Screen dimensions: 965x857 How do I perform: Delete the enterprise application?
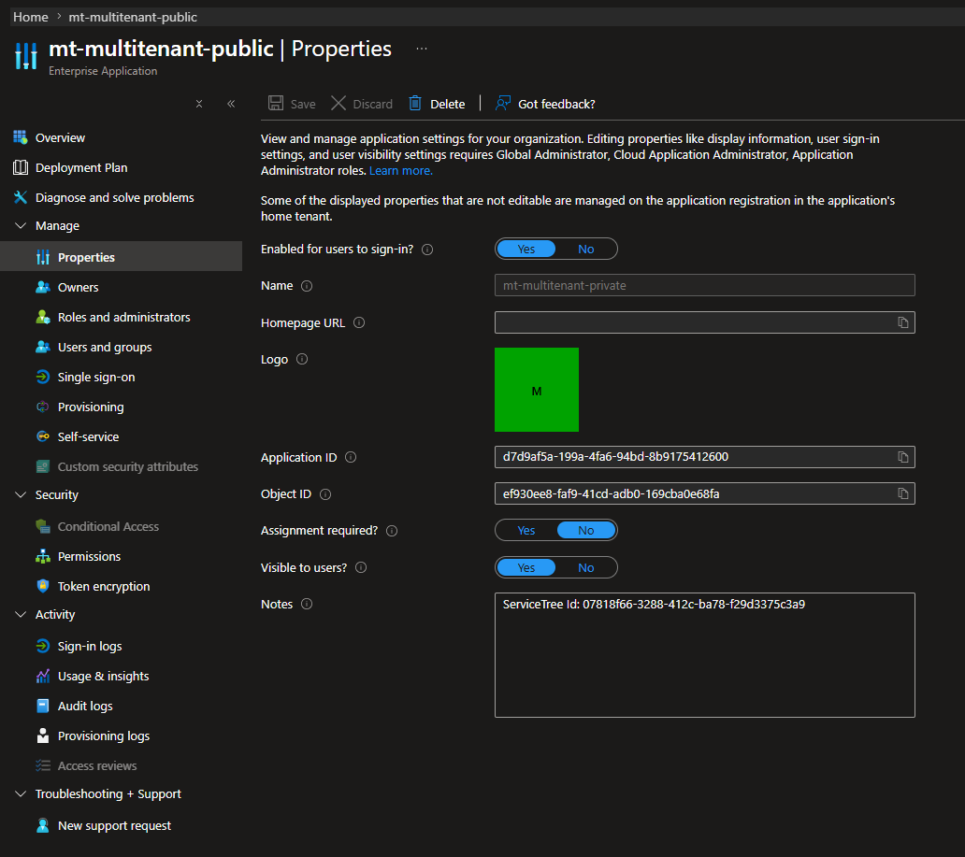(437, 104)
